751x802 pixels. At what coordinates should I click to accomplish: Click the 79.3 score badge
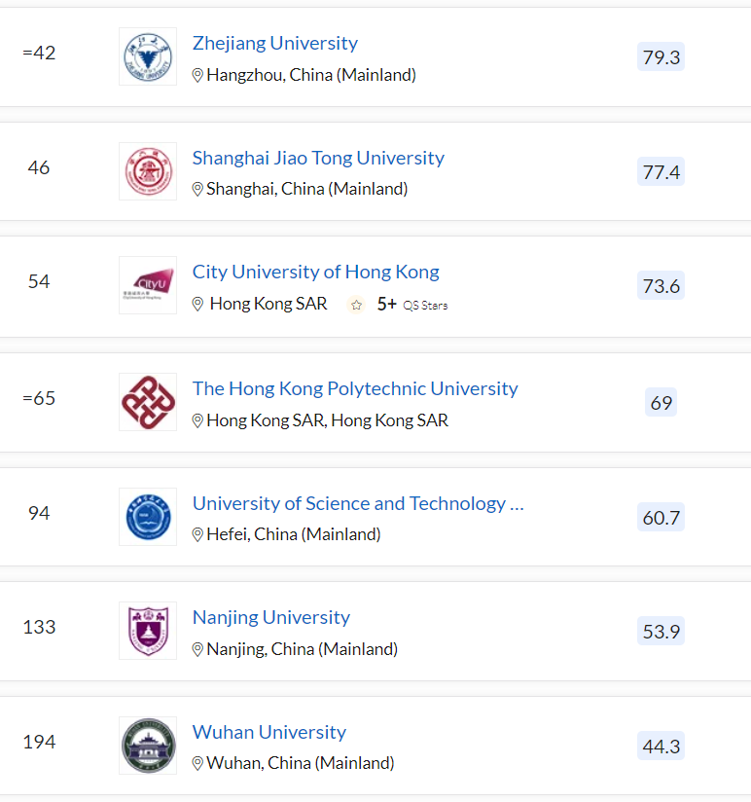click(x=661, y=56)
